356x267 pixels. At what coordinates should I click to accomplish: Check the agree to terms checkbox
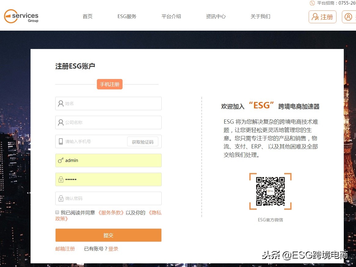(57, 212)
